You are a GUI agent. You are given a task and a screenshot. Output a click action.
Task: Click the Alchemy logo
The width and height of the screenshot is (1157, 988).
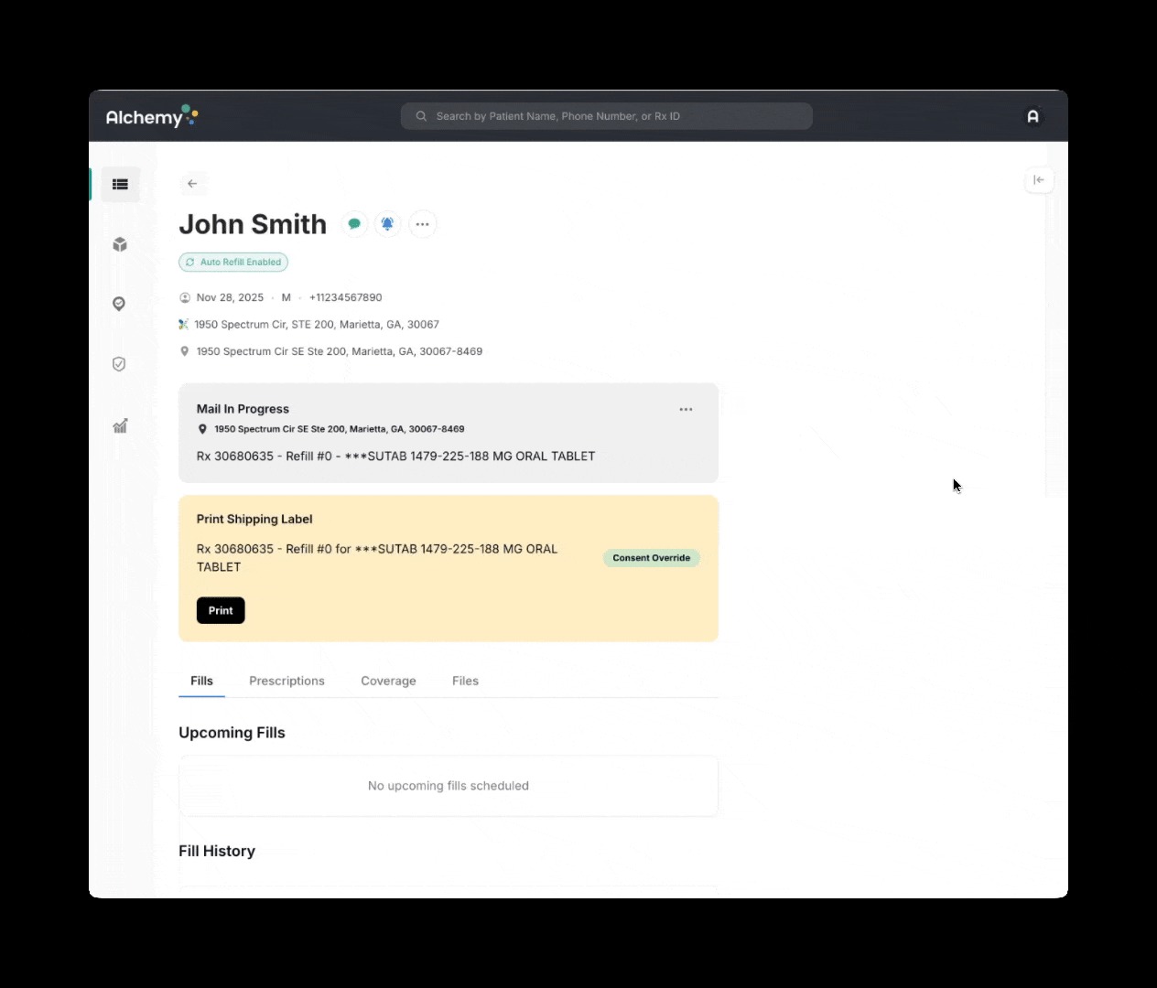pos(152,116)
